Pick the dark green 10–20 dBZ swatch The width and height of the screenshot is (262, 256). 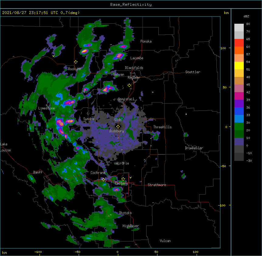coord(239,134)
